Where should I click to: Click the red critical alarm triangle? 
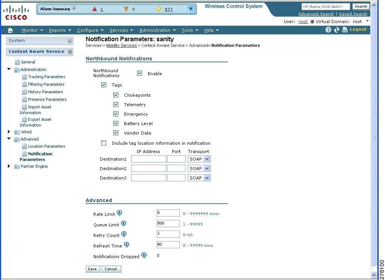click(x=94, y=9)
